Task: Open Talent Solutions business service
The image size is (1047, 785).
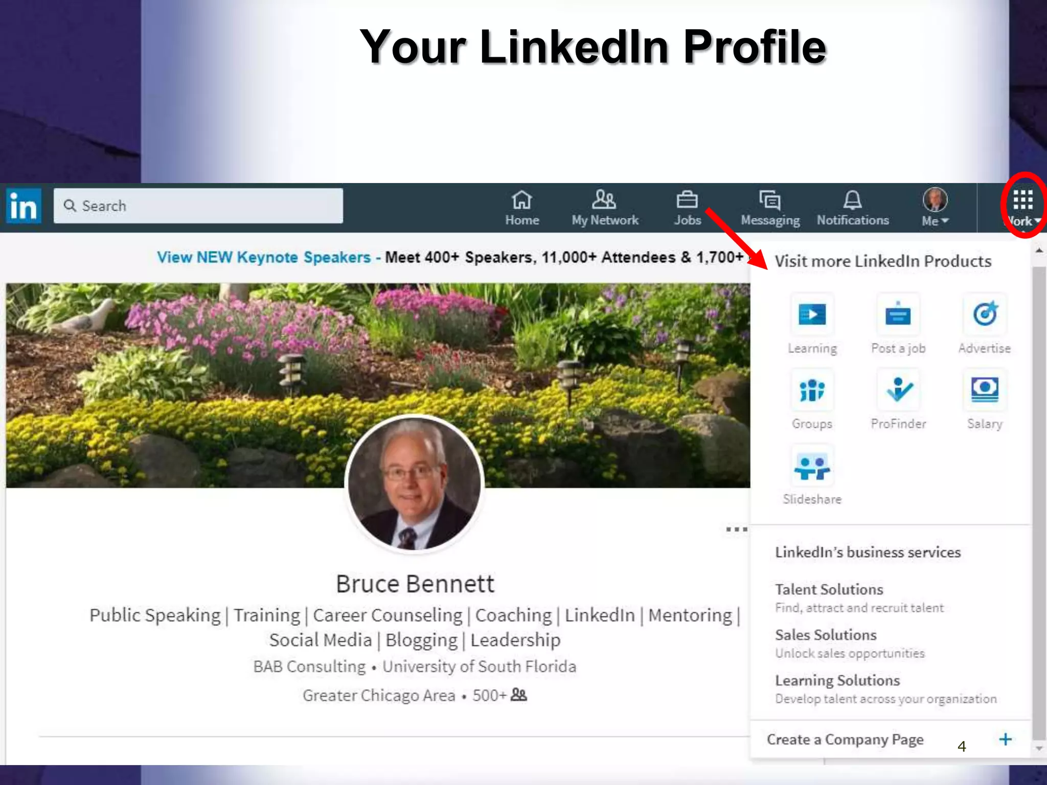Action: click(x=859, y=597)
